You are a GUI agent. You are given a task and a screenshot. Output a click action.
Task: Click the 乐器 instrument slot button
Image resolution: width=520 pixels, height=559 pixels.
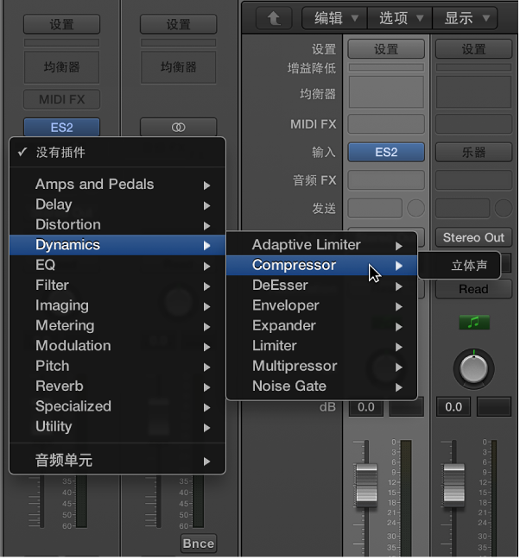point(473,152)
